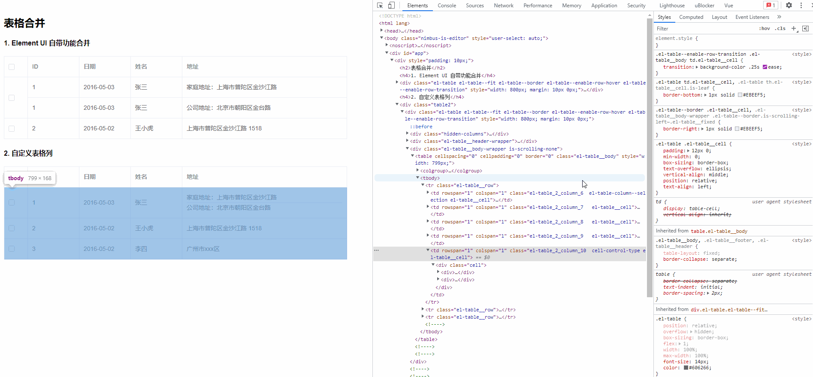Open the #606266 color swatch
The height and width of the screenshot is (377, 813).
(x=686, y=368)
